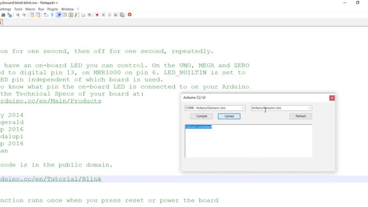Open the Define Your Language toolbar icon
Viewport: 368px width, 207px height.
point(64,15)
